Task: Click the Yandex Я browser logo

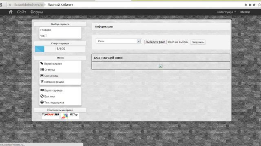Action: tap(1, 5)
